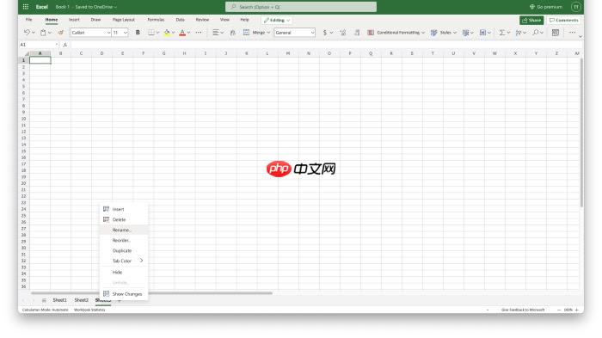Click the Search box in title bar
The image size is (602, 338).
(301, 7)
